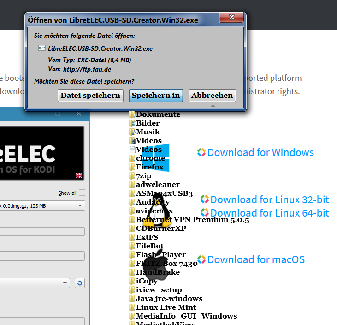Click the Dokumente folder icon

click(x=132, y=114)
